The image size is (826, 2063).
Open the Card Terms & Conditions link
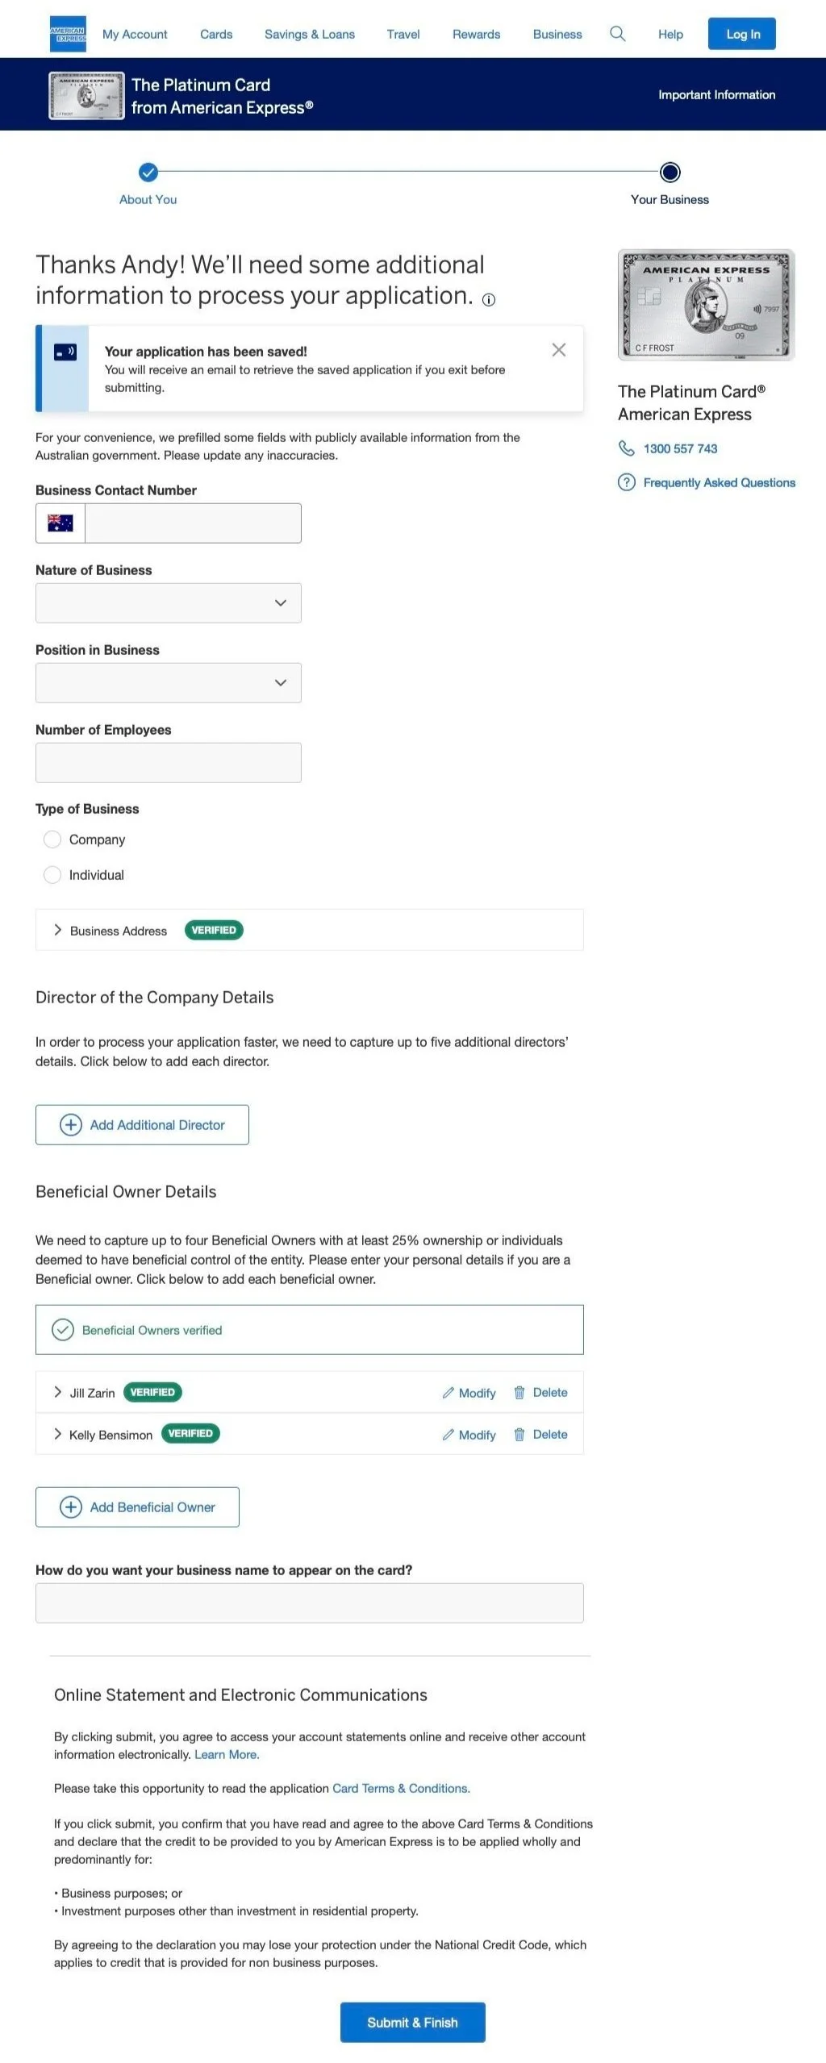coord(401,1789)
